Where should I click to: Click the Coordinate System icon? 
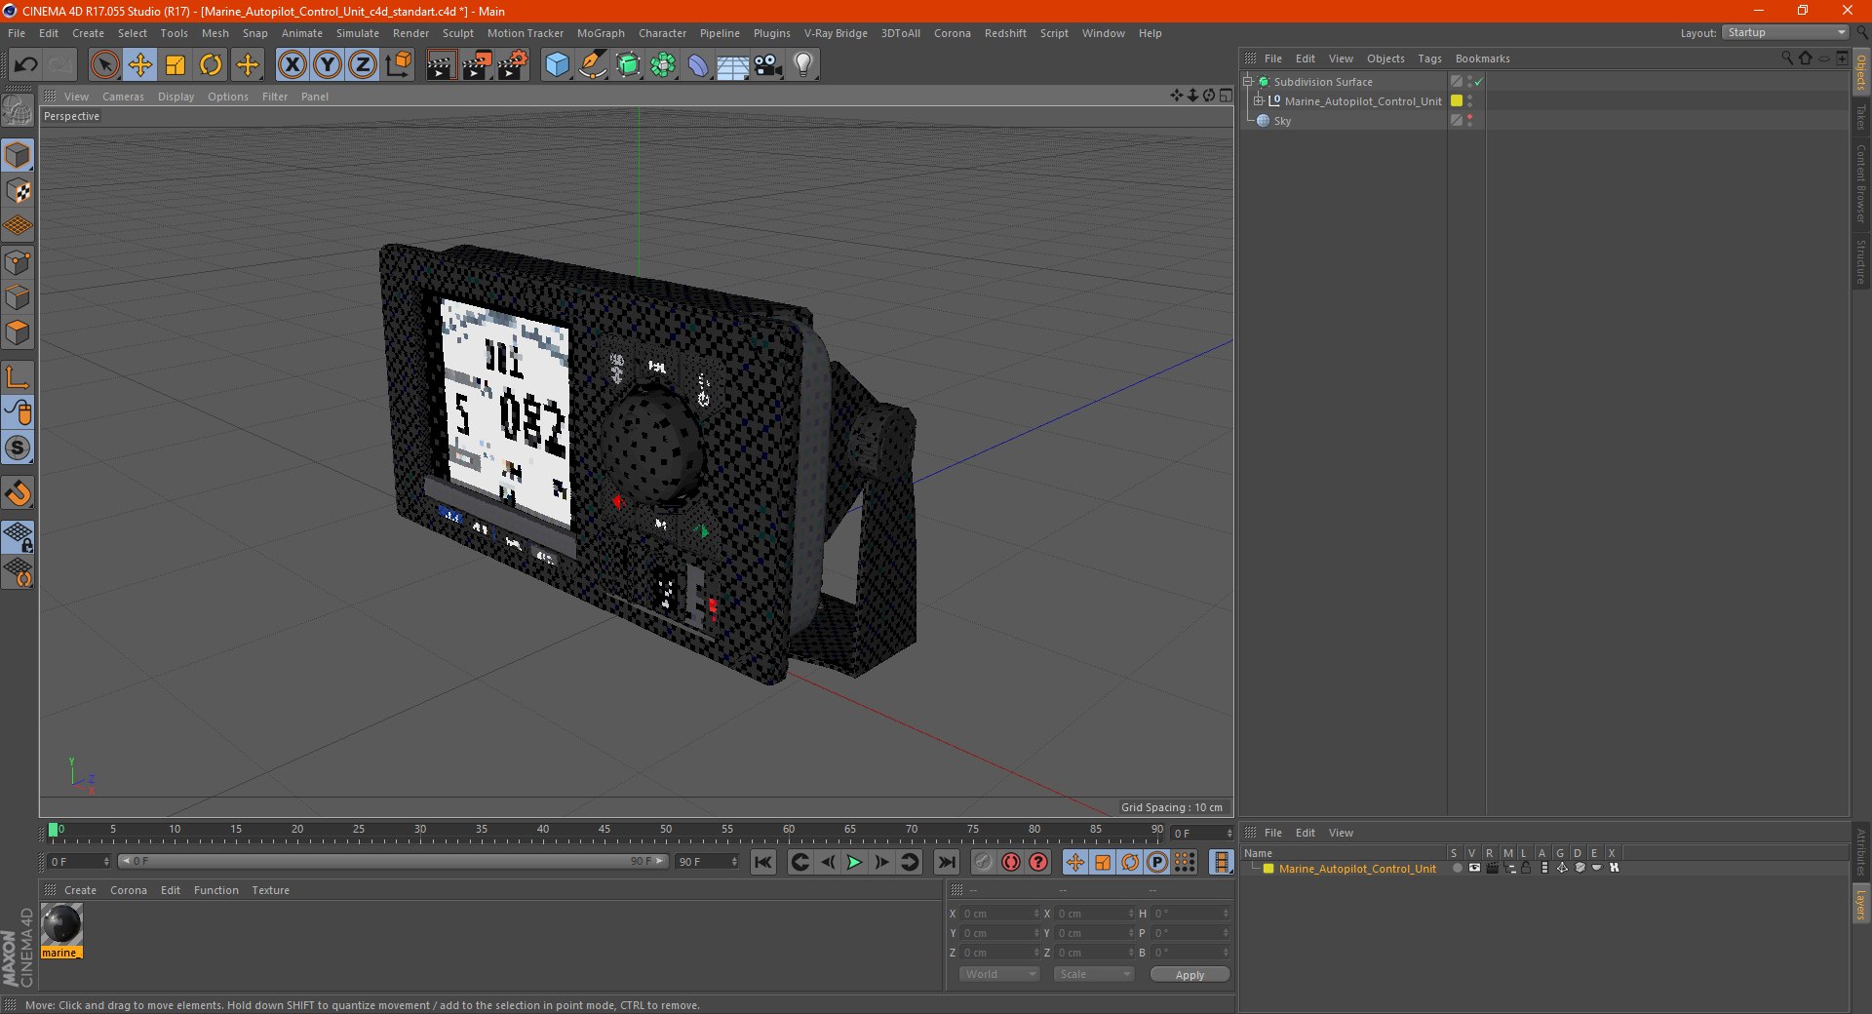399,65
